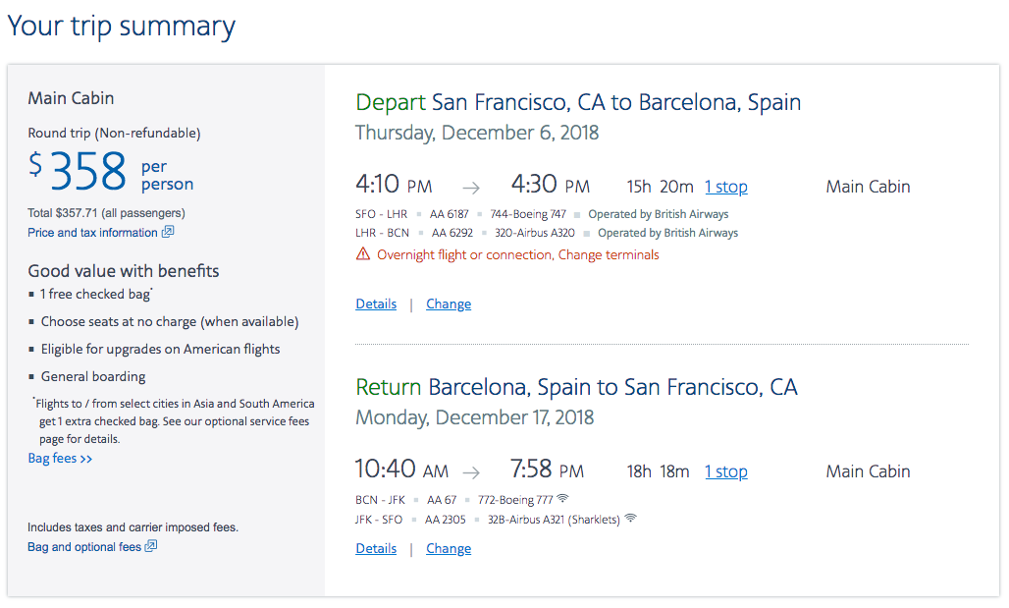Show the 1 stop info for return flight
Screen dimensions: 1009x608
pyautogui.click(x=725, y=471)
